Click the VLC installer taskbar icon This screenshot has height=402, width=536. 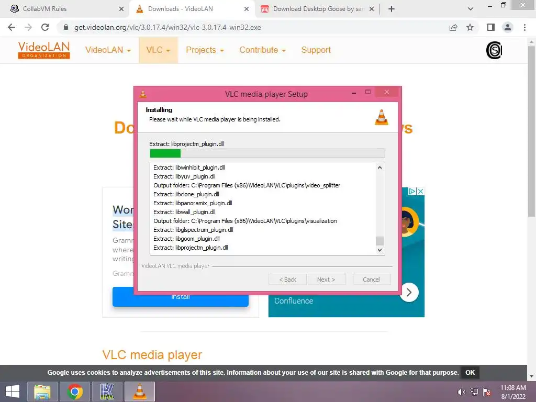click(x=139, y=392)
